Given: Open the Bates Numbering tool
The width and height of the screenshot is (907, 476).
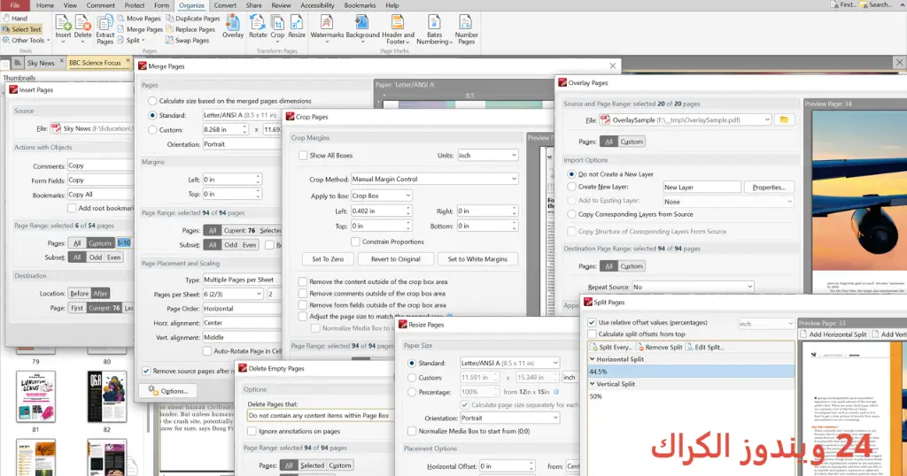Looking at the screenshot, I should pos(434,30).
